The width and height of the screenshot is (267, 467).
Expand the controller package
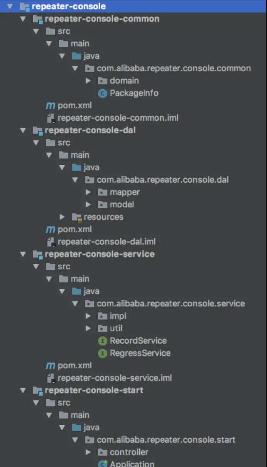click(88, 452)
